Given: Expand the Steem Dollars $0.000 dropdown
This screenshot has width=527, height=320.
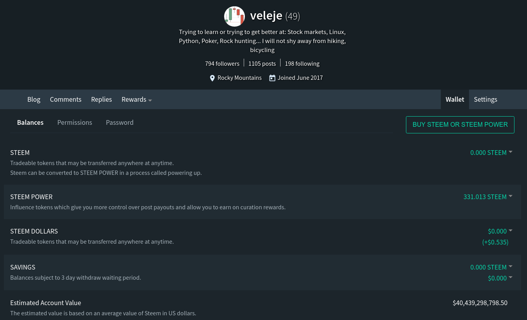Looking at the screenshot, I should pos(500,231).
